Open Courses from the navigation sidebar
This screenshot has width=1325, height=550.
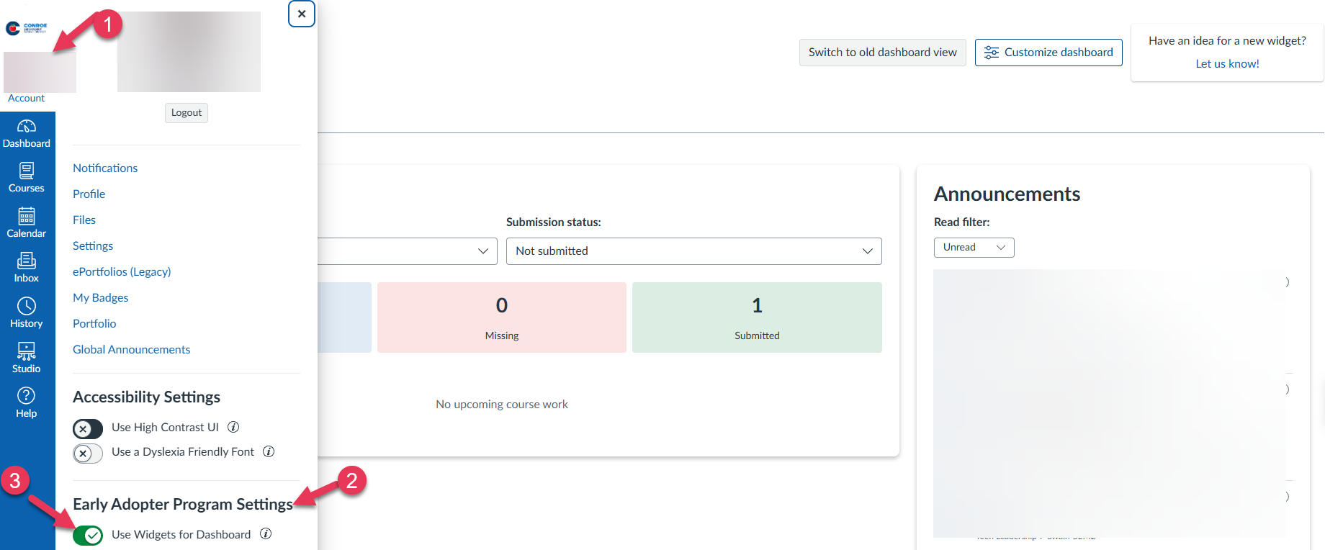(27, 178)
